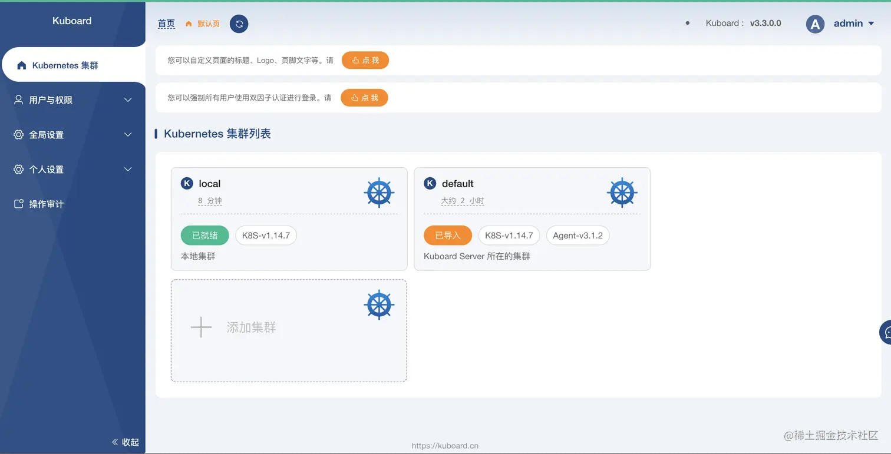Click the helm wheel icon on 添加集群 card
This screenshot has width=891, height=454.
[379, 304]
